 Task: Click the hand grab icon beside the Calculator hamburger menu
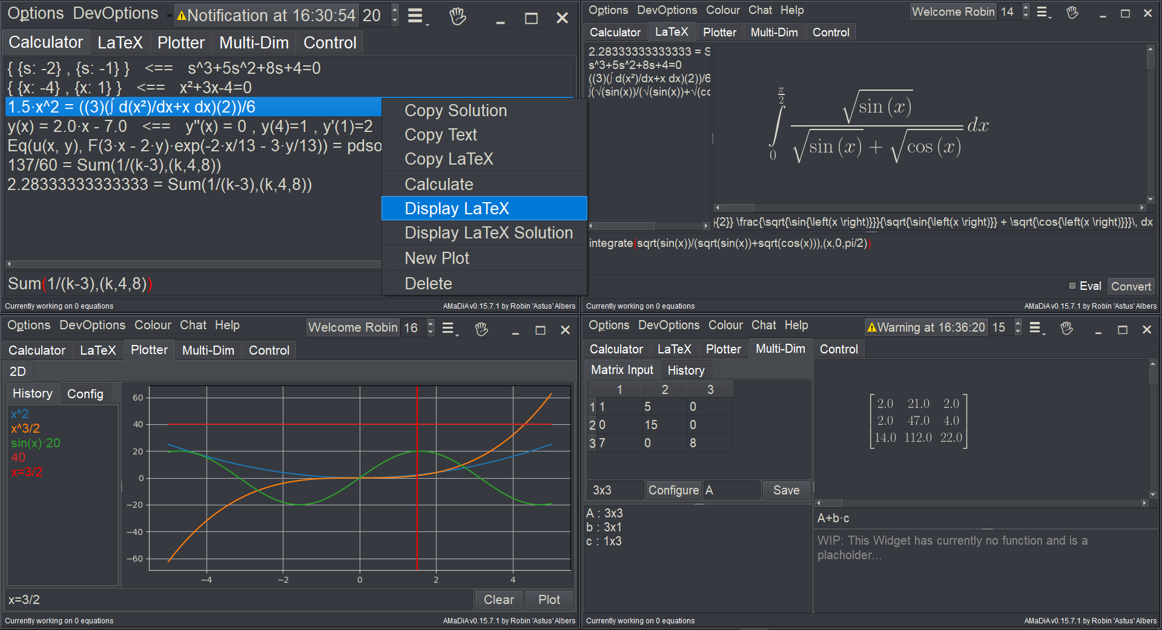tap(458, 16)
